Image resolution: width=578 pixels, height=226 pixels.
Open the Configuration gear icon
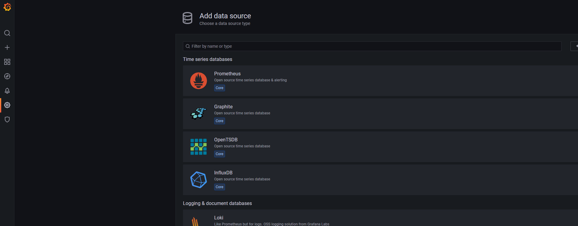pos(7,105)
